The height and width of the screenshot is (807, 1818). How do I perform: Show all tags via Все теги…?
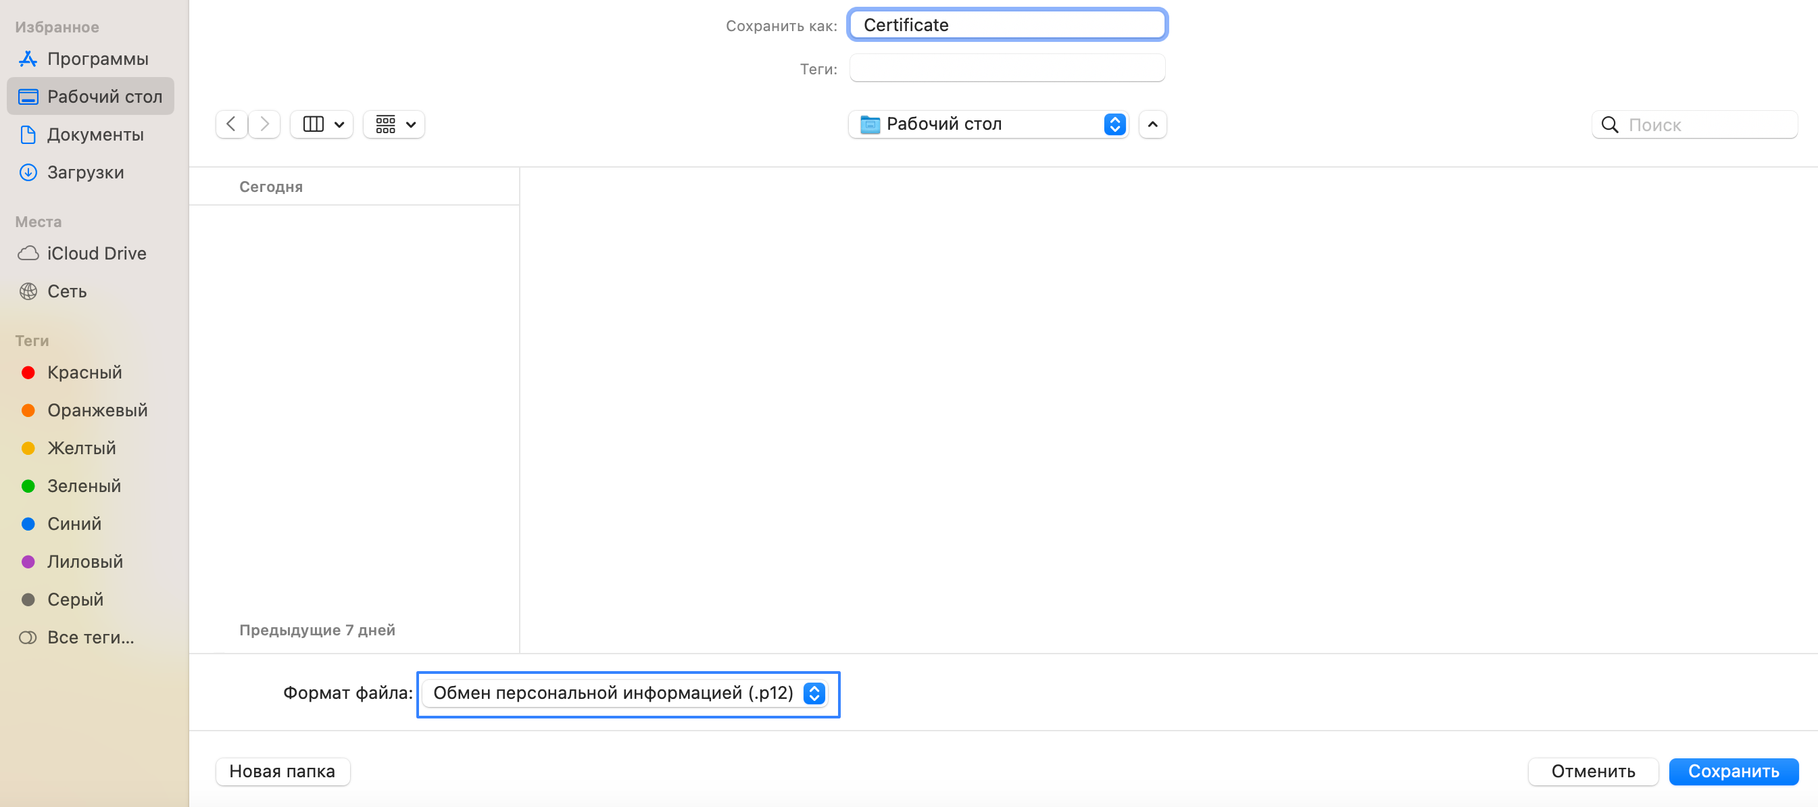pos(91,637)
